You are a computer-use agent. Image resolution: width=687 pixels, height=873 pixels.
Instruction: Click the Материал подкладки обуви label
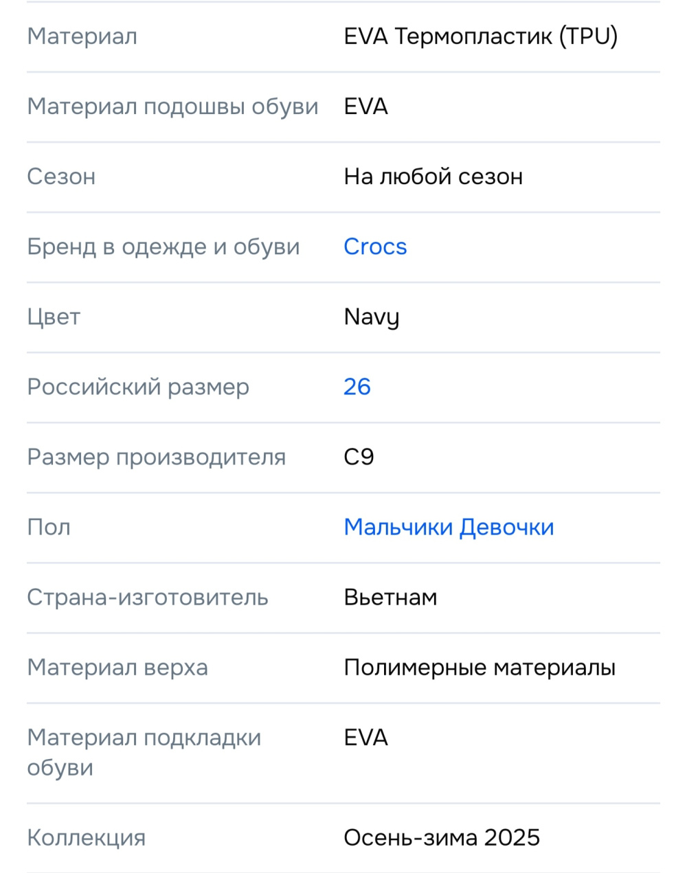144,752
